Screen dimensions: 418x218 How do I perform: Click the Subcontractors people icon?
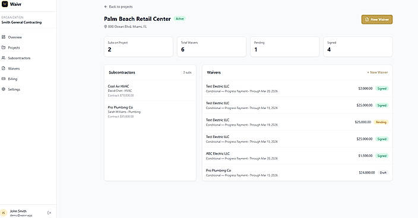click(x=4, y=57)
